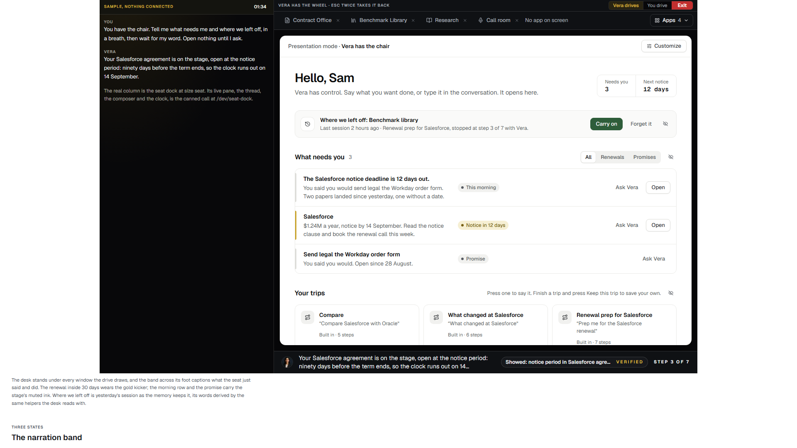Click the STEP 3 OF 7 indicator
Image resolution: width=797 pixels, height=448 pixels.
[671, 362]
